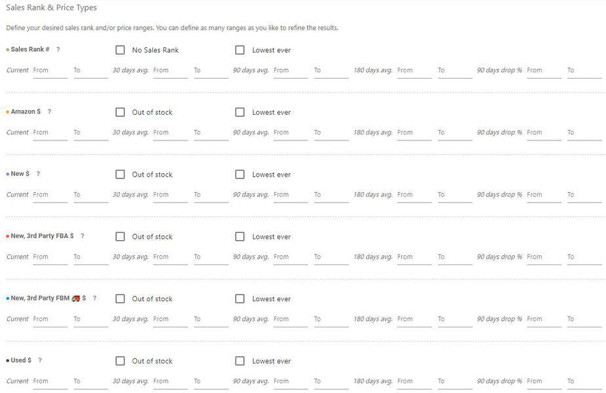Check Lowest ever for New $
Image resolution: width=606 pixels, height=393 pixels.
[240, 175]
